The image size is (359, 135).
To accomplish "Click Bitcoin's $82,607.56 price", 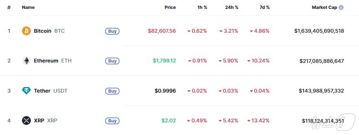I will 162,31.
